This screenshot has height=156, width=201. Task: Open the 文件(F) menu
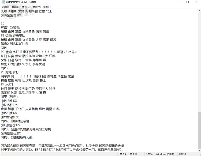pyautogui.click(x=5, y=7)
